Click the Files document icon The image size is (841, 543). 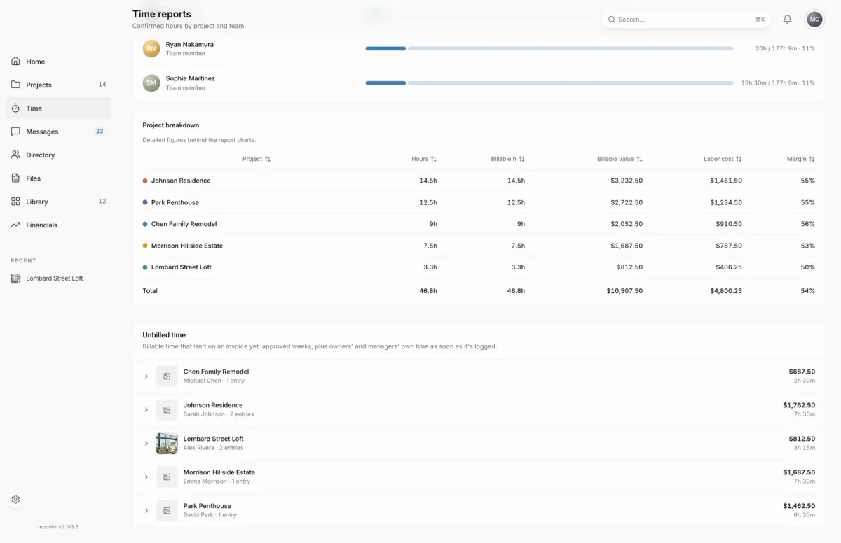coord(15,178)
